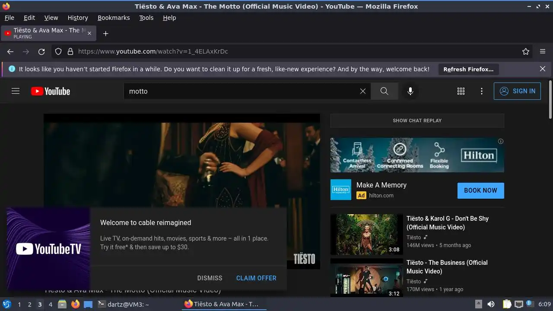Switch to workspace 4

click(50, 305)
